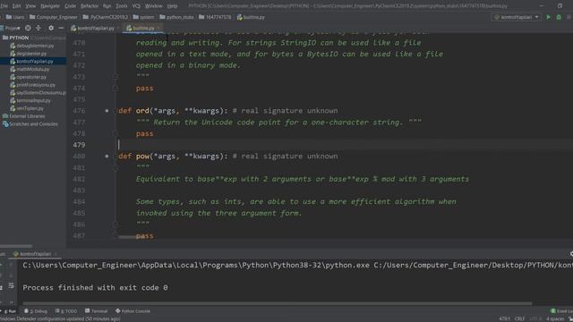Image resolution: width=573 pixels, height=322 pixels.
Task: Toggle soft-wrap icon in Run panel toolbar
Action: coord(12,285)
